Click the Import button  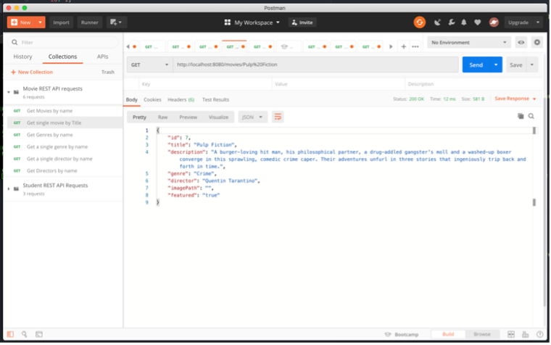pyautogui.click(x=61, y=22)
